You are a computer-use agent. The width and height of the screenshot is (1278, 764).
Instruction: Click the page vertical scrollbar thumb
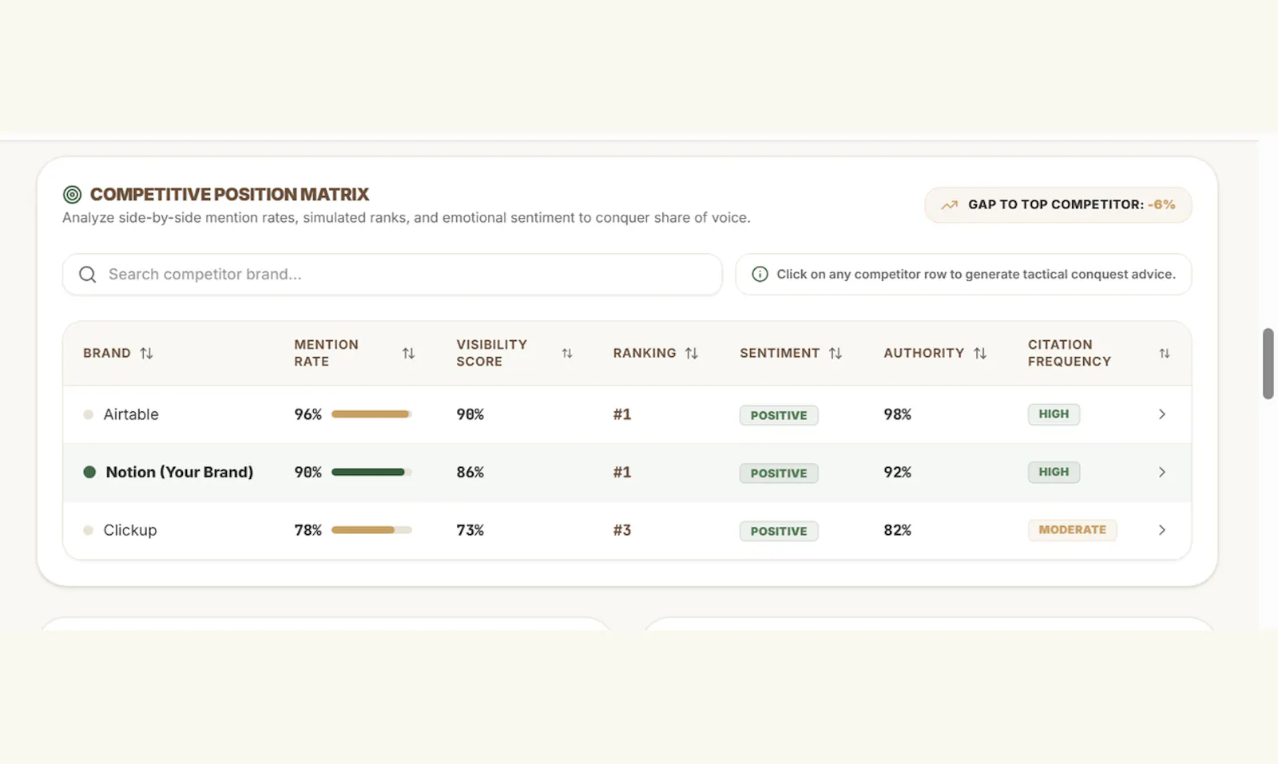(x=1268, y=363)
